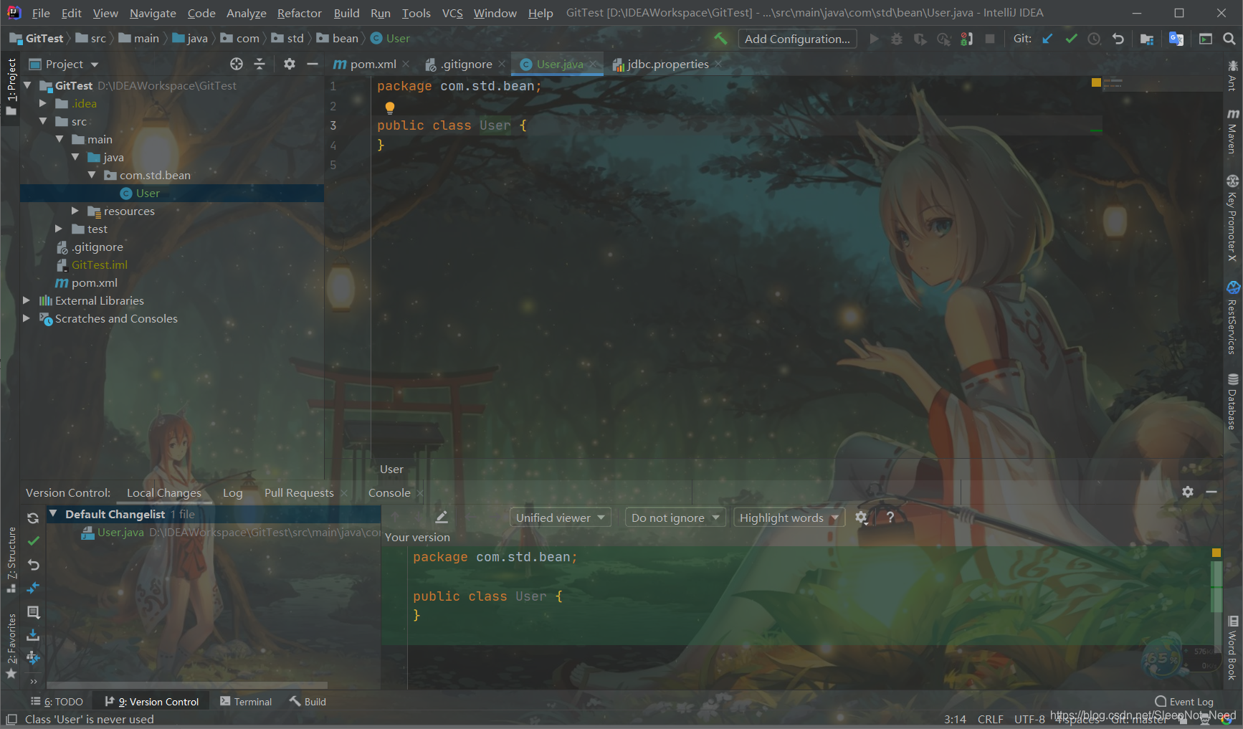Refresh Version Control changes
1243x729 pixels.
coord(33,518)
